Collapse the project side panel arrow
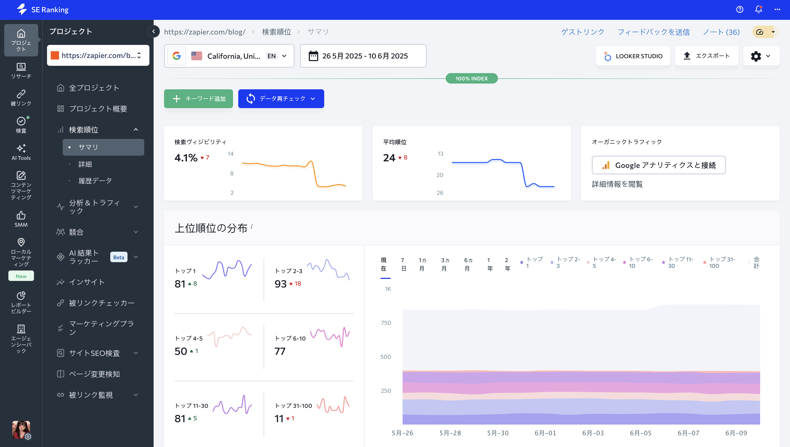Screen dimensions: 790x447 pos(154,31)
